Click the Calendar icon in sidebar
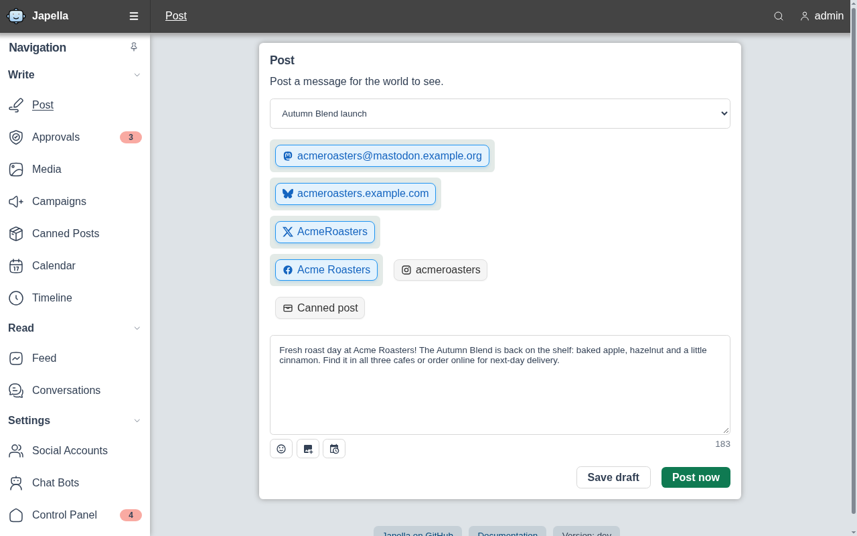 [x=16, y=266]
